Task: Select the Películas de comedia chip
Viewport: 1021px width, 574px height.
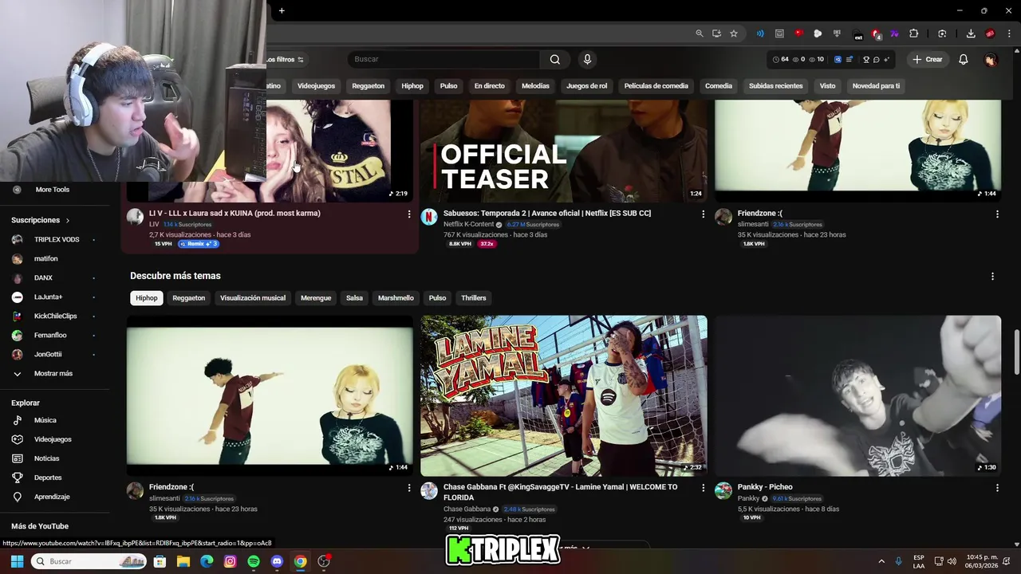Action: (x=656, y=85)
